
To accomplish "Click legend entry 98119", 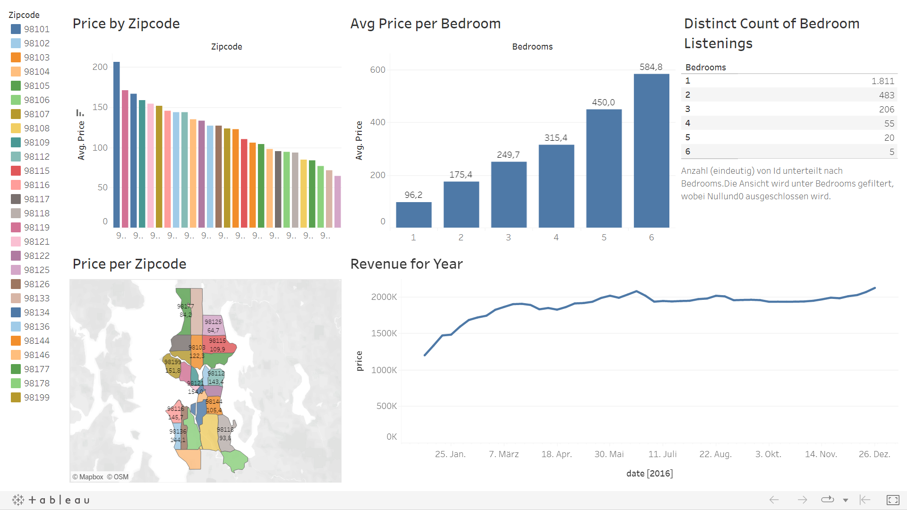I will coord(30,228).
